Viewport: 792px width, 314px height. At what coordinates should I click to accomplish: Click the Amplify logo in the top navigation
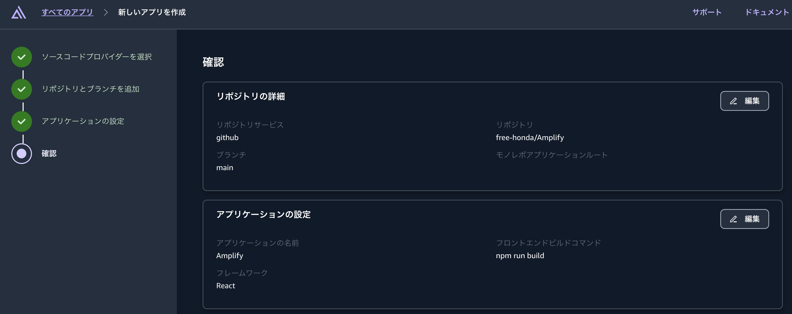(19, 13)
